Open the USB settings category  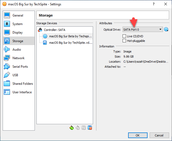[x=15, y=75]
